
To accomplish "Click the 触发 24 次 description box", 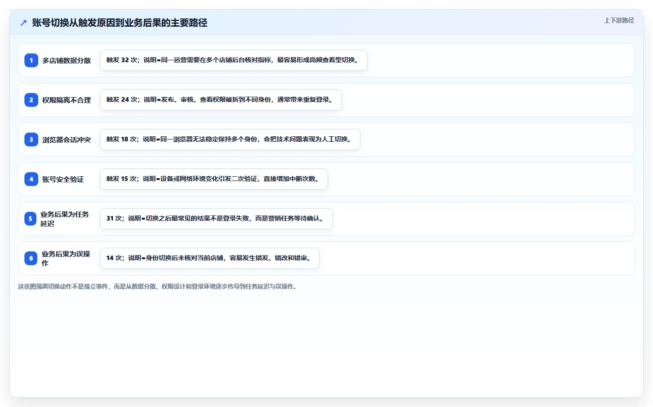I will 221,100.
